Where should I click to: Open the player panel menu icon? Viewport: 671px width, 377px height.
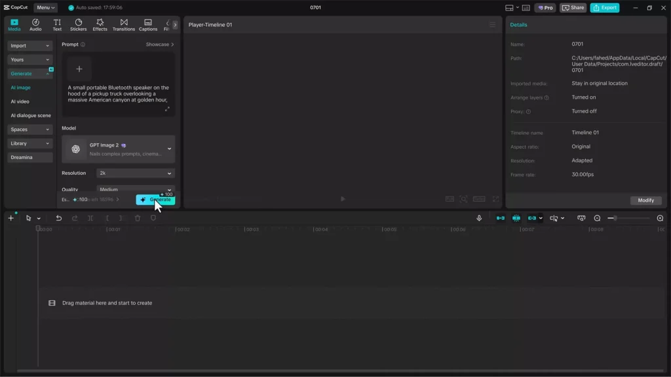pyautogui.click(x=493, y=25)
